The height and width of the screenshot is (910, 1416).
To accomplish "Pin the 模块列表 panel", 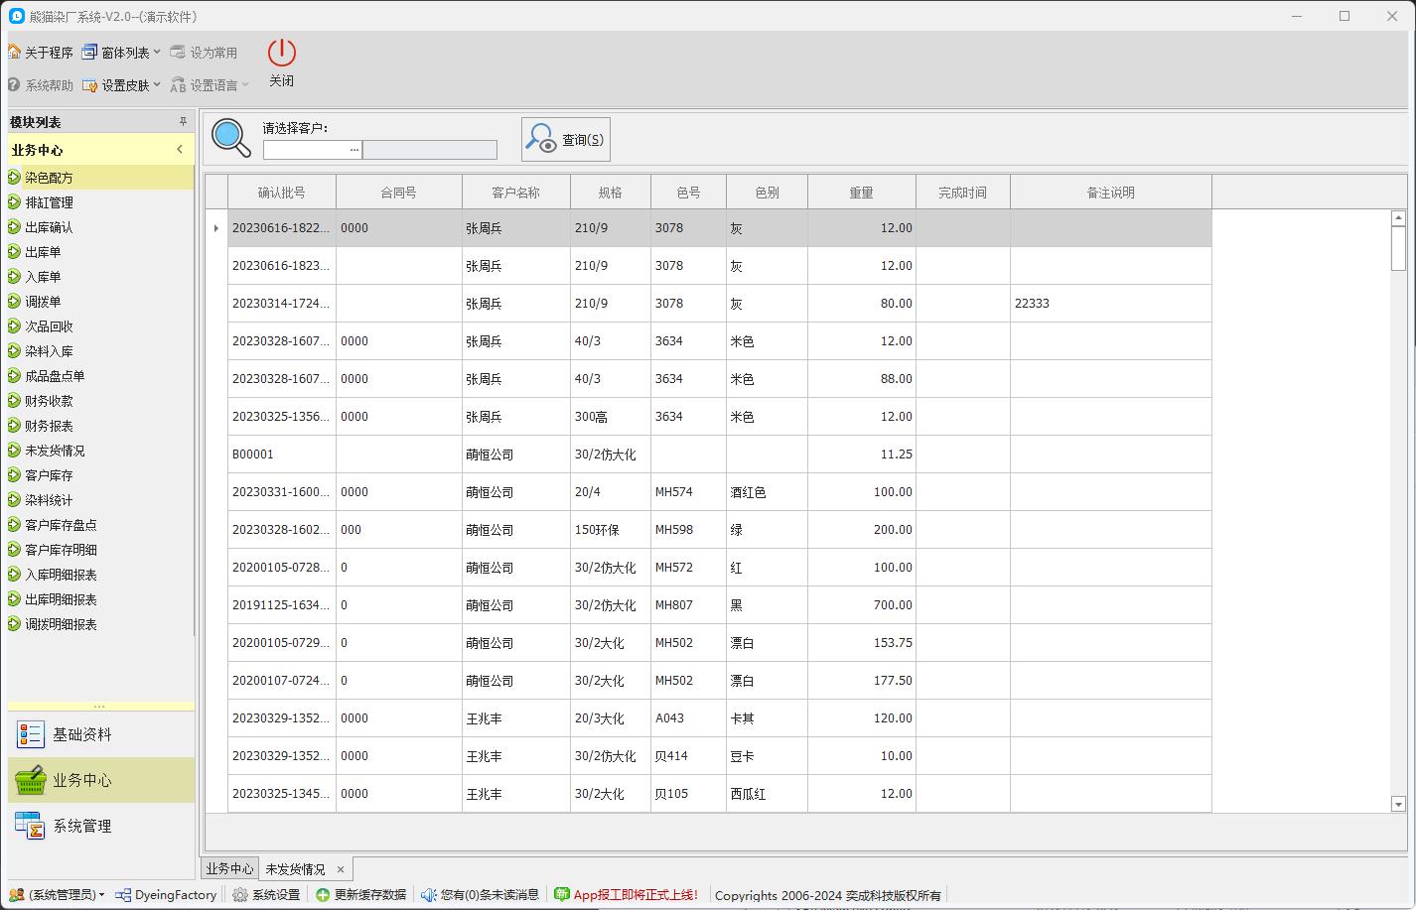I will [183, 122].
